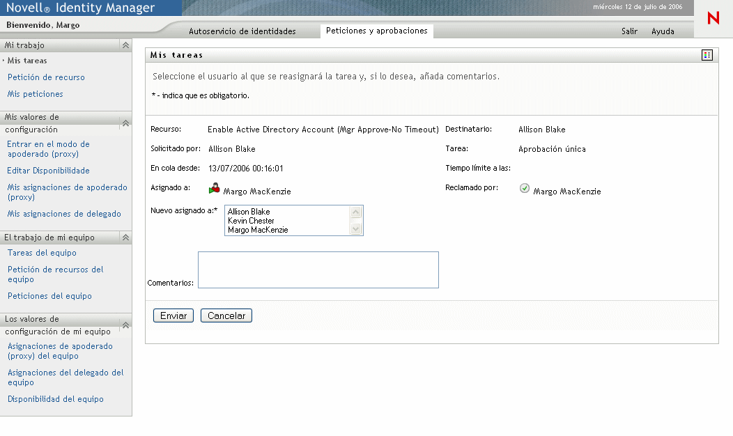Click the Bienvenido, Margo greeting
The height and width of the screenshot is (436, 733).
click(x=43, y=25)
